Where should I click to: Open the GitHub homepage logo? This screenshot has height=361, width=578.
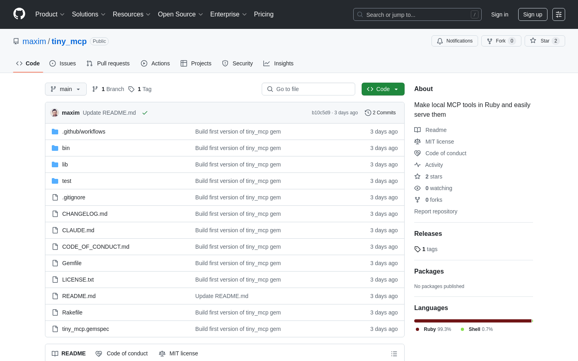coord(19,14)
